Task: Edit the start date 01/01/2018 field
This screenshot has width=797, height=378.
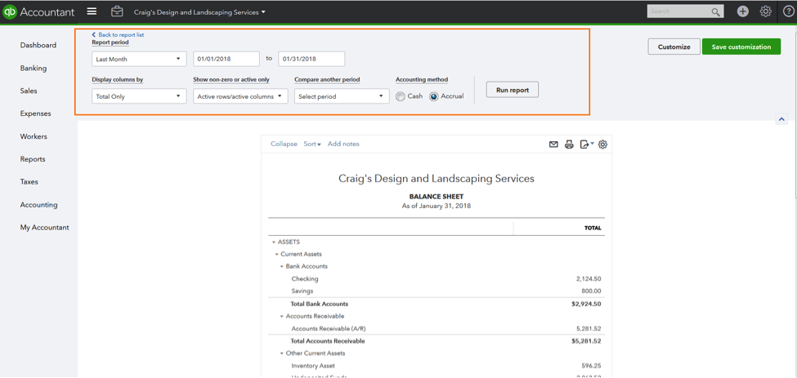Action: 226,59
